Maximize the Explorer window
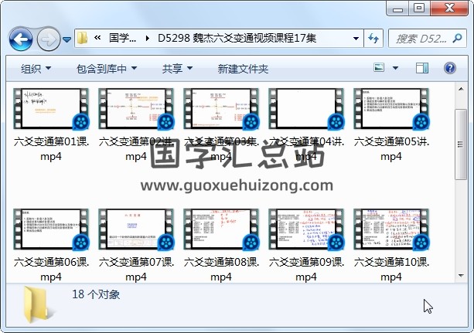This screenshot has width=474, height=333. [x=419, y=8]
